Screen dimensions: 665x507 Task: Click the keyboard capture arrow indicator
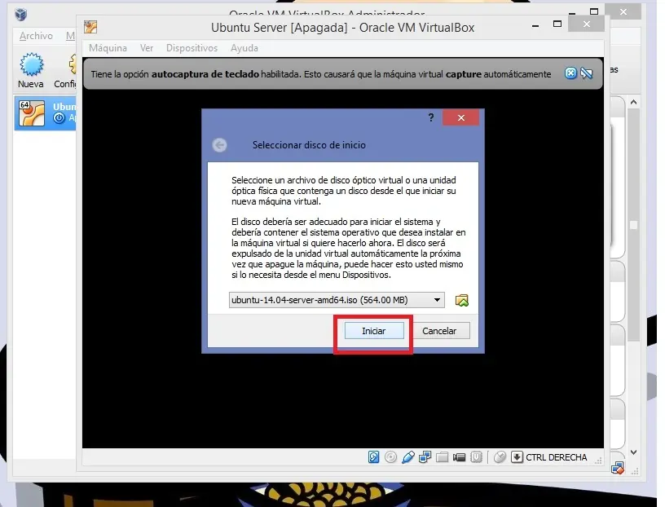[x=517, y=457]
